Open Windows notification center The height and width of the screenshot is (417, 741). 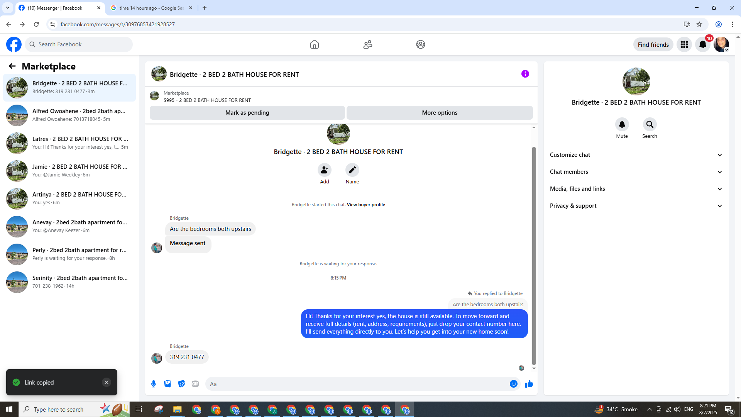click(729, 409)
